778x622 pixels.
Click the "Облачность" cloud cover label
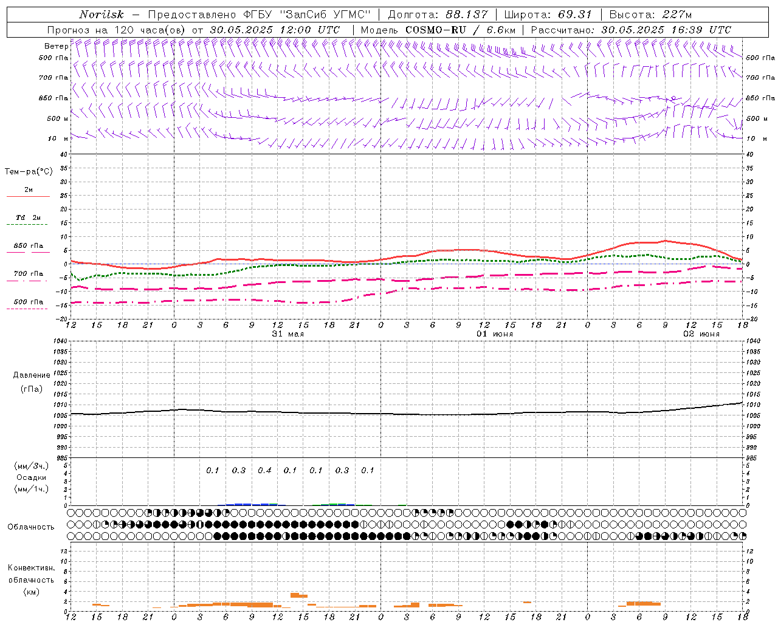pos(31,527)
